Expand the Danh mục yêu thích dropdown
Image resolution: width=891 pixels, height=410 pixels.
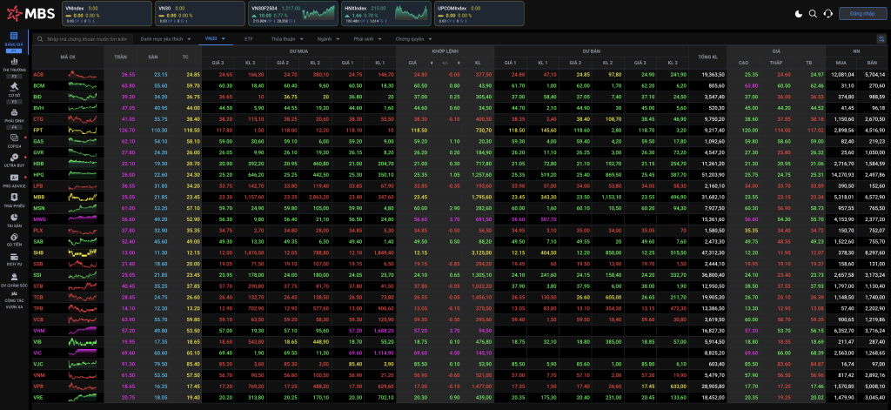164,39
